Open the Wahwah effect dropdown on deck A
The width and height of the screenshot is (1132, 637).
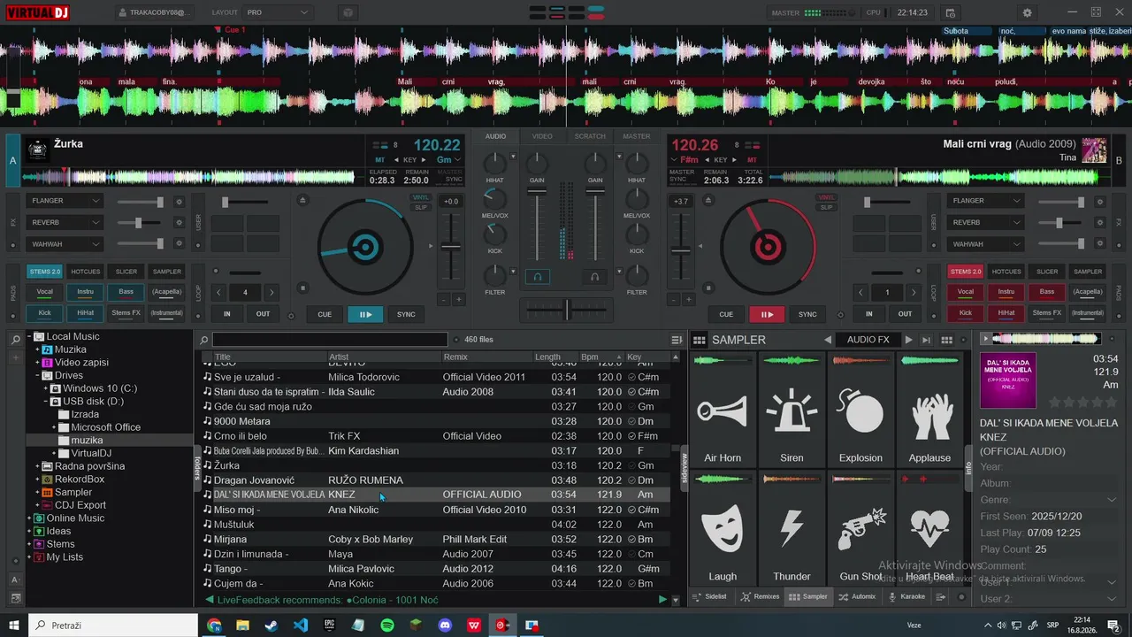(65, 244)
